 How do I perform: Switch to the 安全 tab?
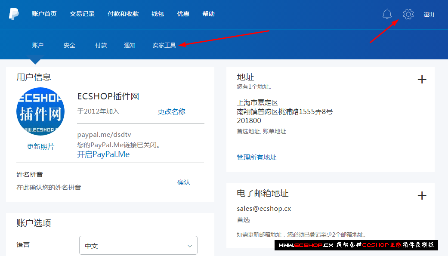coord(69,45)
